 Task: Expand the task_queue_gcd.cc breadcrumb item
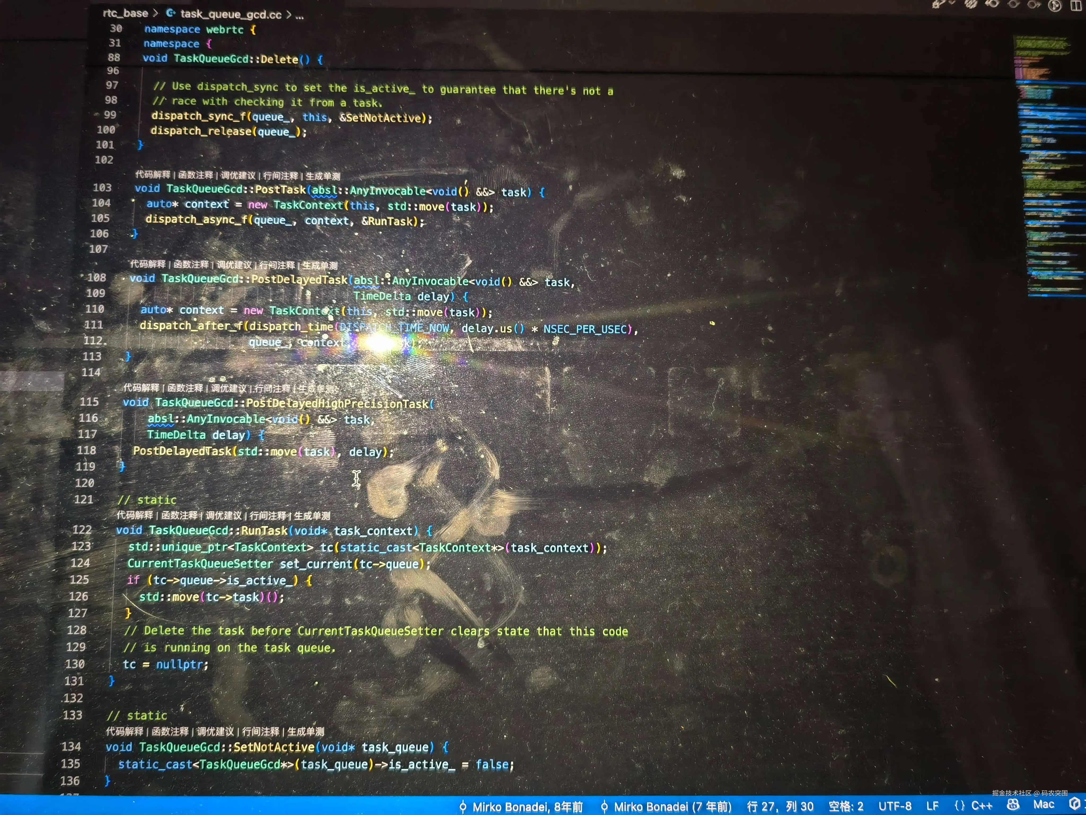click(231, 14)
